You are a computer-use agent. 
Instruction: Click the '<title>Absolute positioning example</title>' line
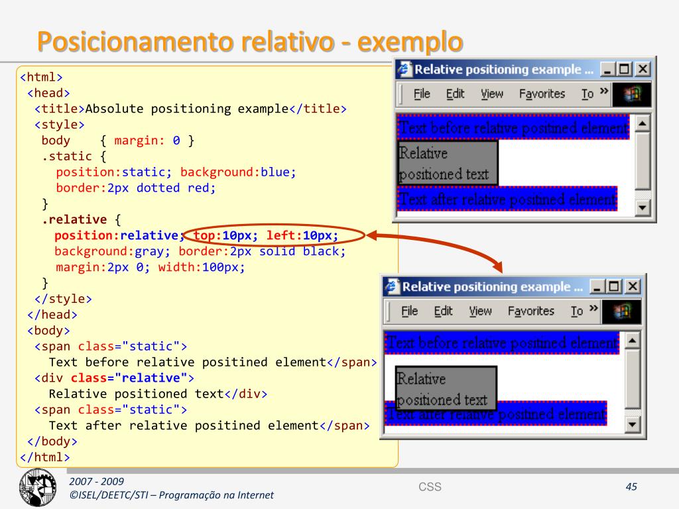click(190, 109)
